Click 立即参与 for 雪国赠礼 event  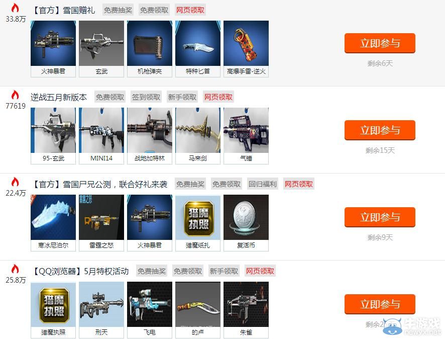(380, 43)
